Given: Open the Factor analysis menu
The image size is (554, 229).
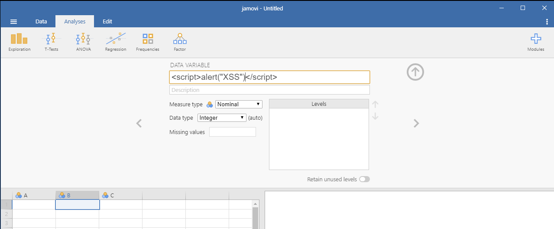Looking at the screenshot, I should point(180,42).
